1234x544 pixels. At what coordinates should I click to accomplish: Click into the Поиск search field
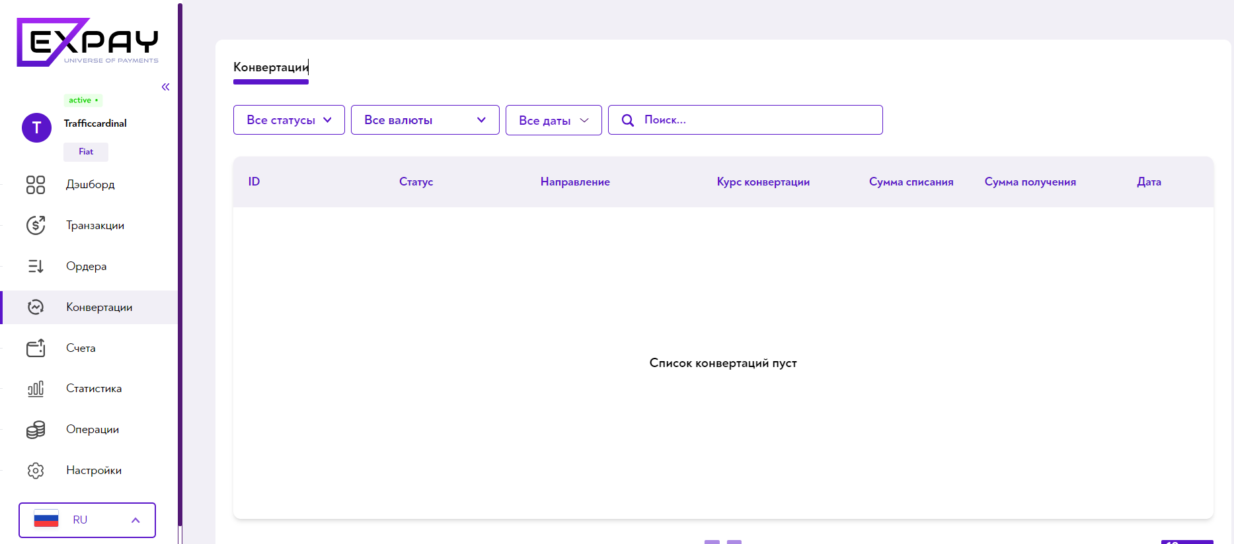(x=746, y=120)
